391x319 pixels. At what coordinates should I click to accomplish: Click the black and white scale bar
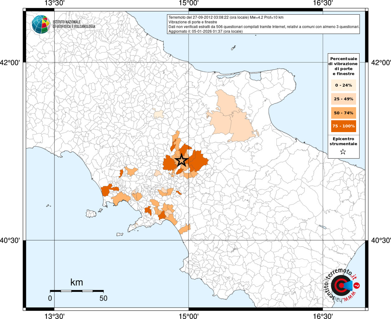[x=77, y=291]
